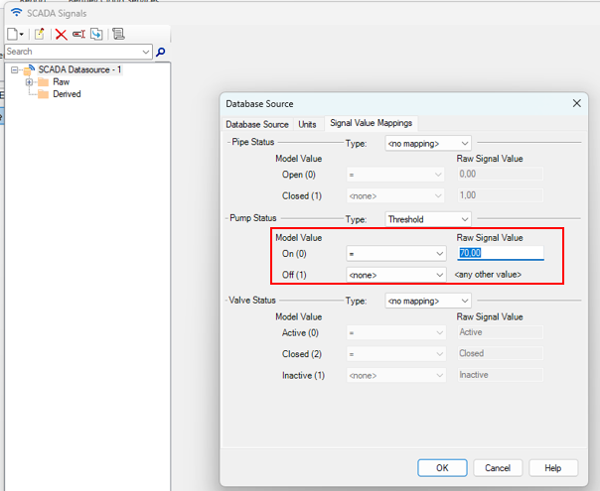Open the Pump Status Type dropdown
Viewport: 600px width, 491px height.
point(428,218)
